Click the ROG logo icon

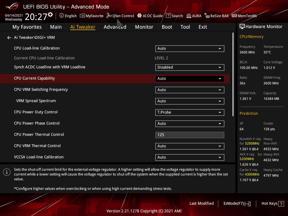[x=12, y=6]
